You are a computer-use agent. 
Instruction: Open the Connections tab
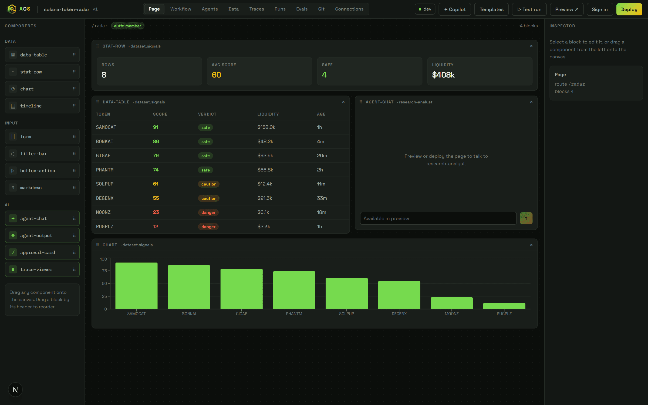[349, 9]
